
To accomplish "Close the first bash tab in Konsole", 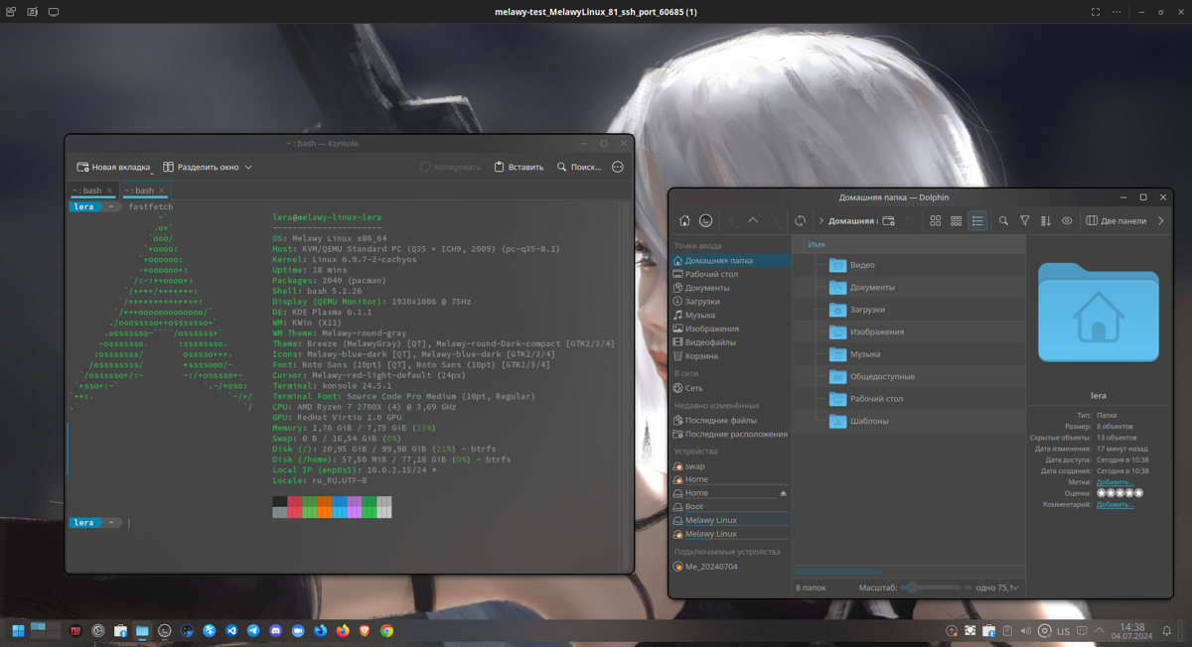I will tap(110, 191).
